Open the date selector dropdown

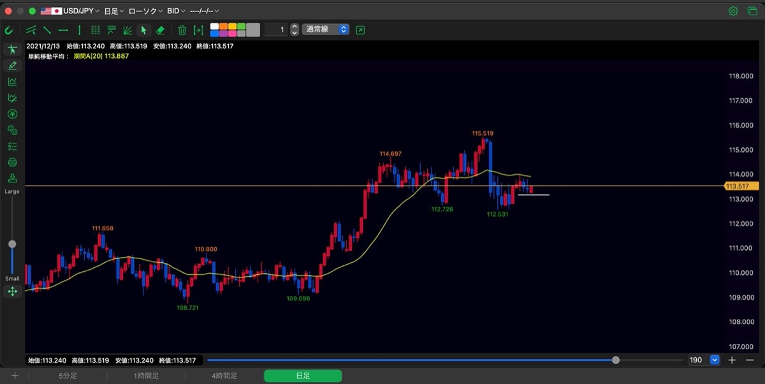click(204, 11)
